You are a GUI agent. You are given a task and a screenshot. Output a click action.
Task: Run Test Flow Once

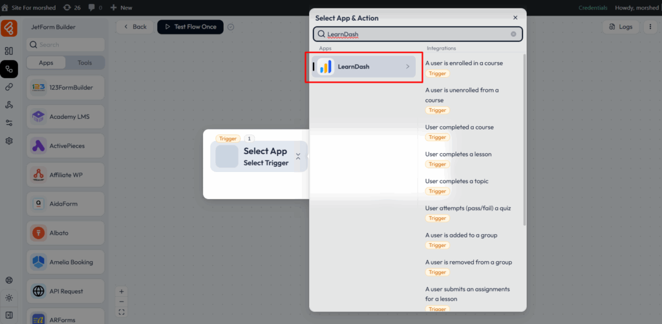190,27
